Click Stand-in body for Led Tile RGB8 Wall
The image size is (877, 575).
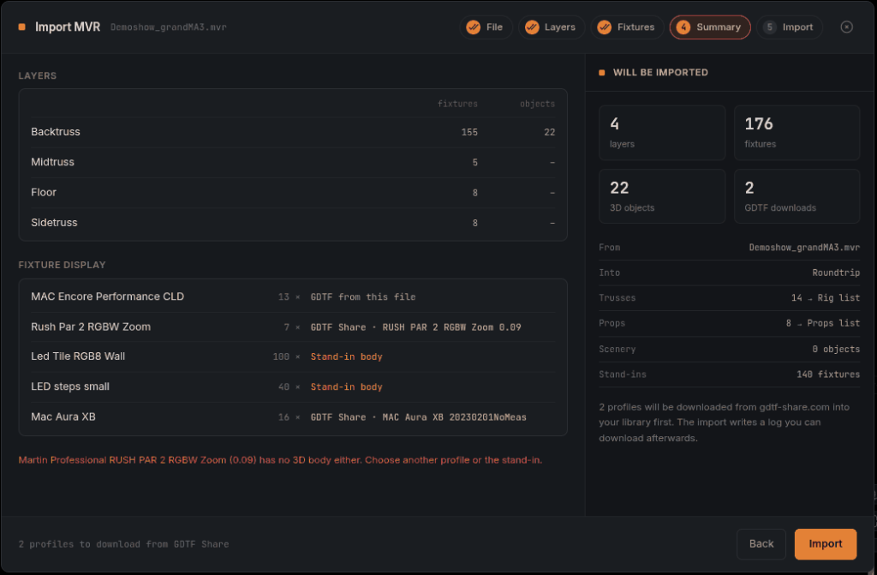pos(346,356)
